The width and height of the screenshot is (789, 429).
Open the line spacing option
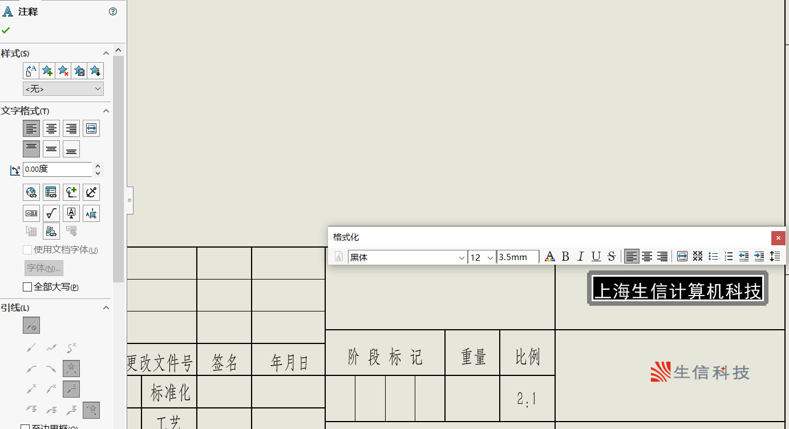tap(775, 257)
